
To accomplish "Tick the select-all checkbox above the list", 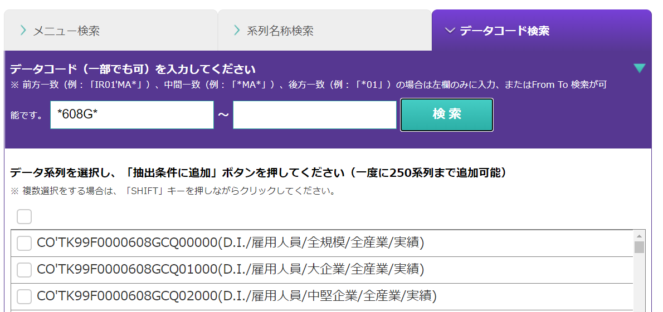I will [x=24, y=216].
